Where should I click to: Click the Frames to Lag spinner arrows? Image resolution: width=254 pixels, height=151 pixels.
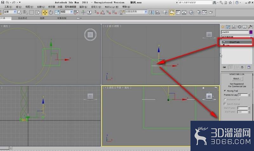coord(249,95)
